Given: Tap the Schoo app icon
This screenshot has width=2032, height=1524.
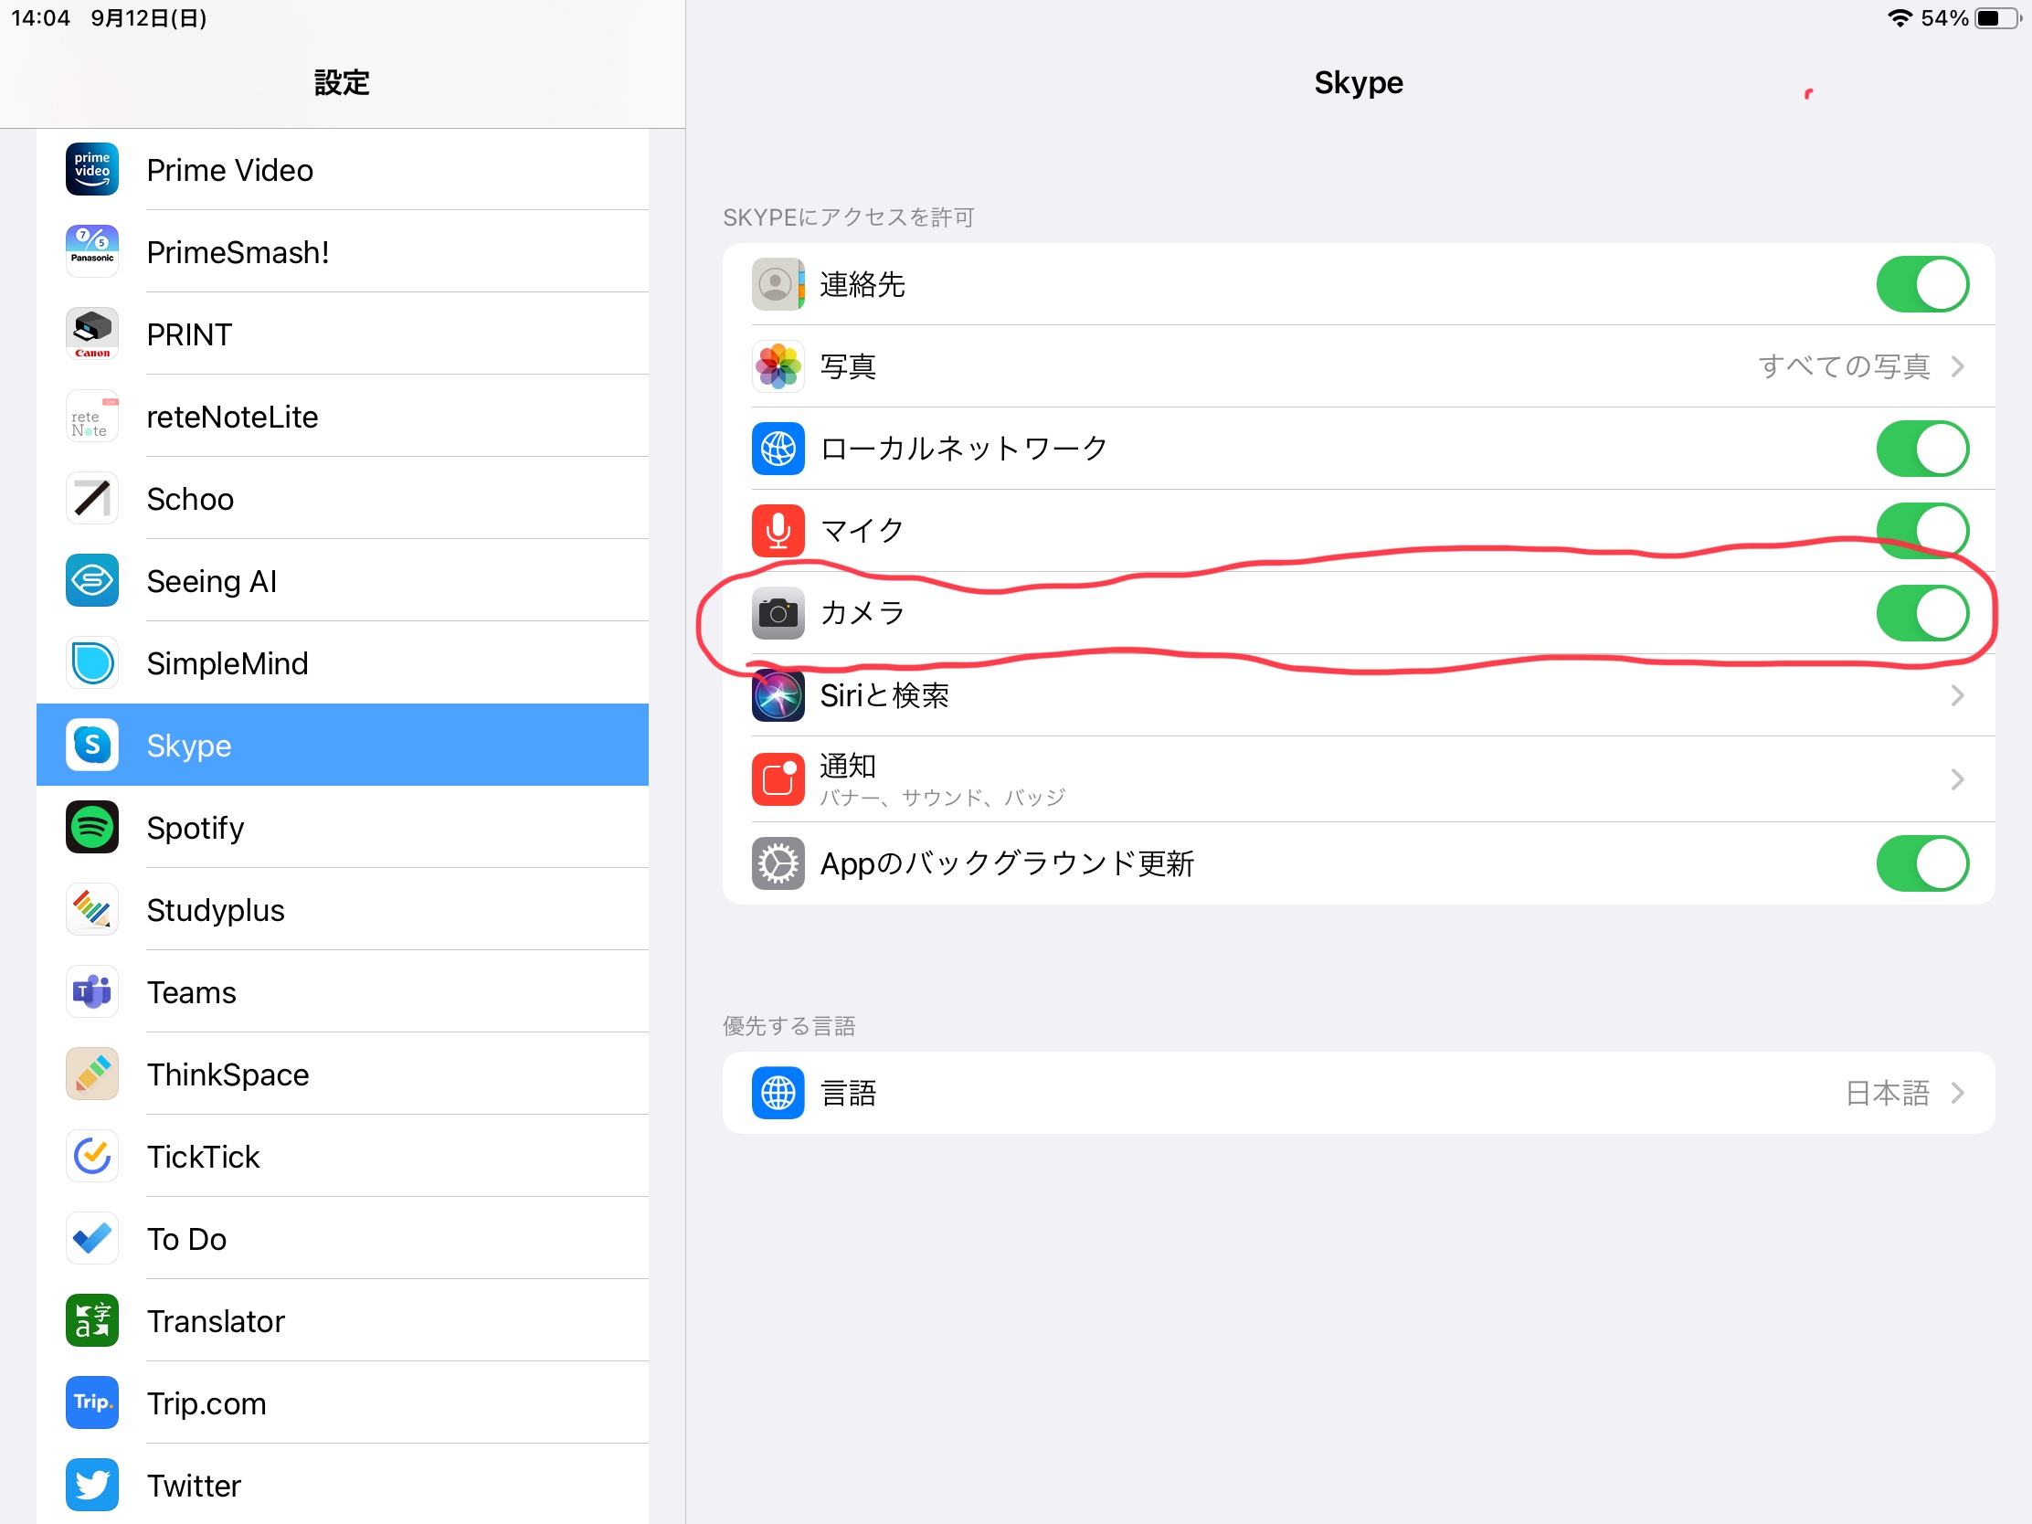Looking at the screenshot, I should (92, 498).
